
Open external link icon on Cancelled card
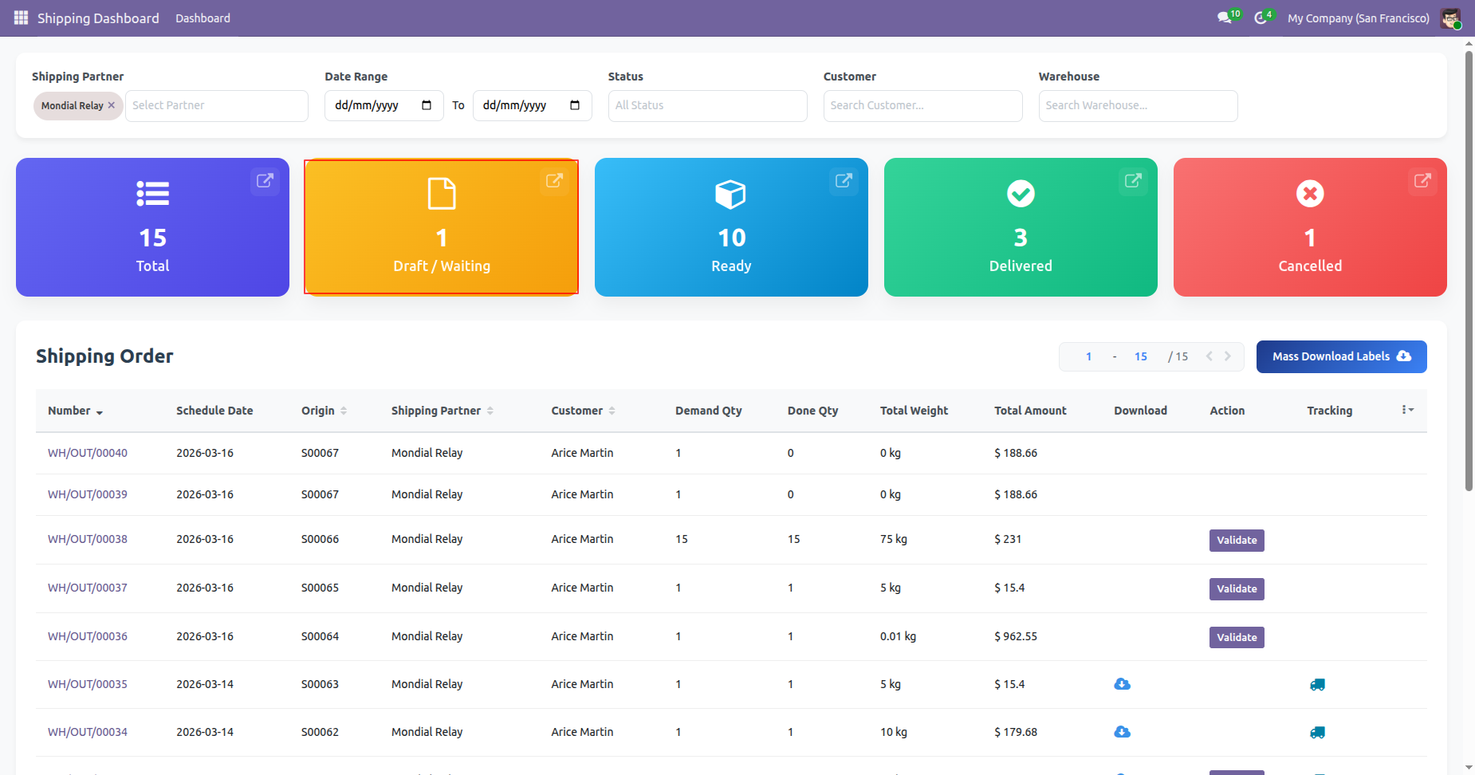pyautogui.click(x=1422, y=181)
